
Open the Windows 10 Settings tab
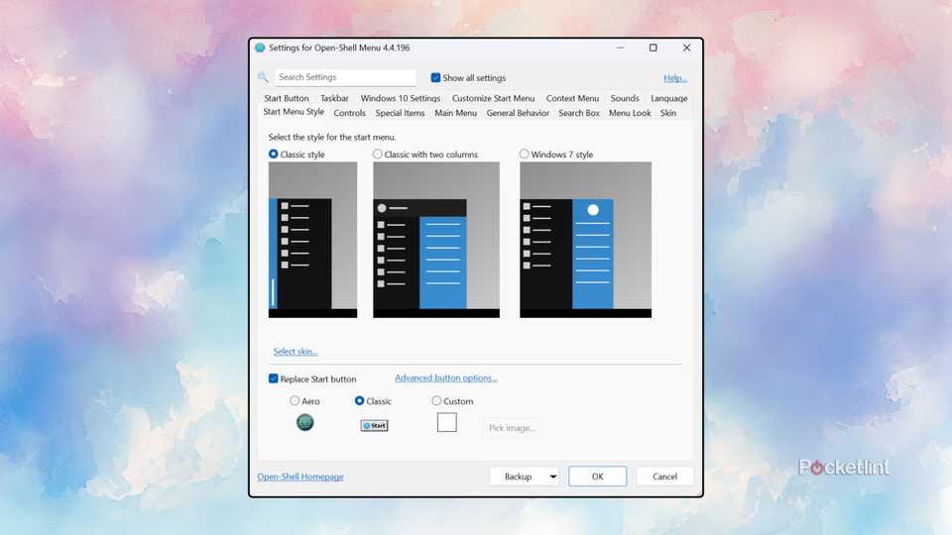tap(400, 98)
